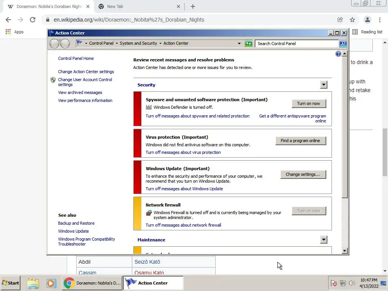
Task: Click the Action Center scrollbar down arrow
Action: [345, 251]
